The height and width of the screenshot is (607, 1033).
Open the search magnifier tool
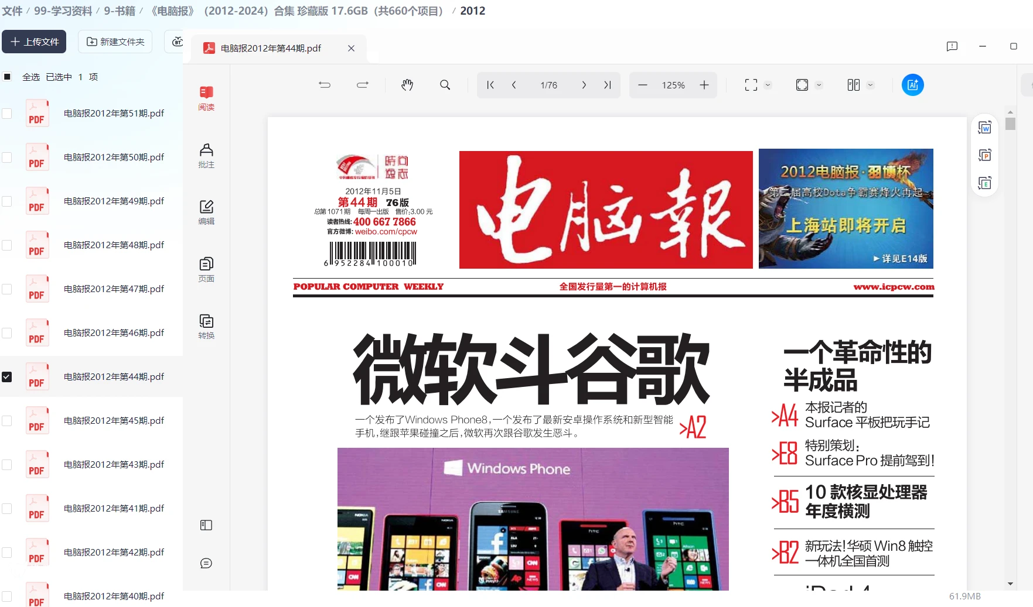click(445, 85)
